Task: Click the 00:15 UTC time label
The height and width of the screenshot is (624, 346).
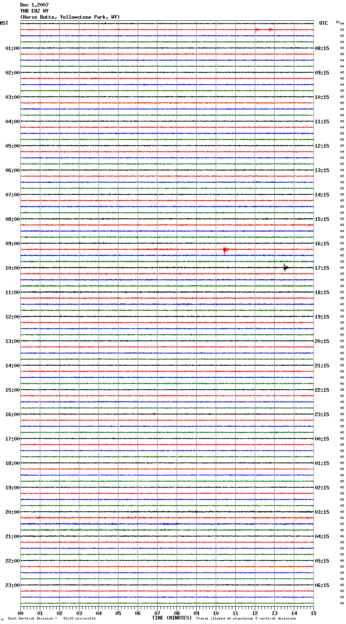Action: coord(322,439)
